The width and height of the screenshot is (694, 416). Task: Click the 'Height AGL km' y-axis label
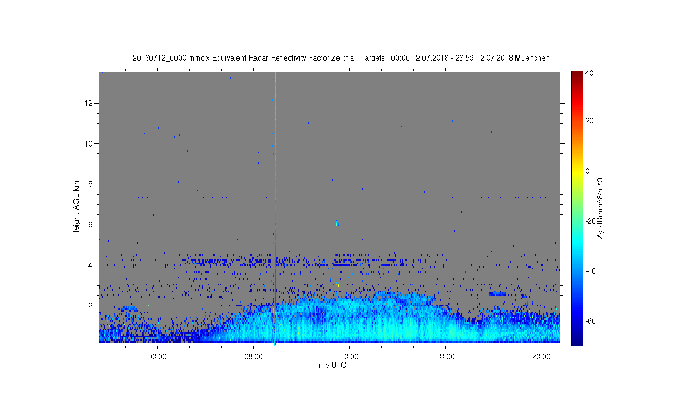click(x=76, y=208)
